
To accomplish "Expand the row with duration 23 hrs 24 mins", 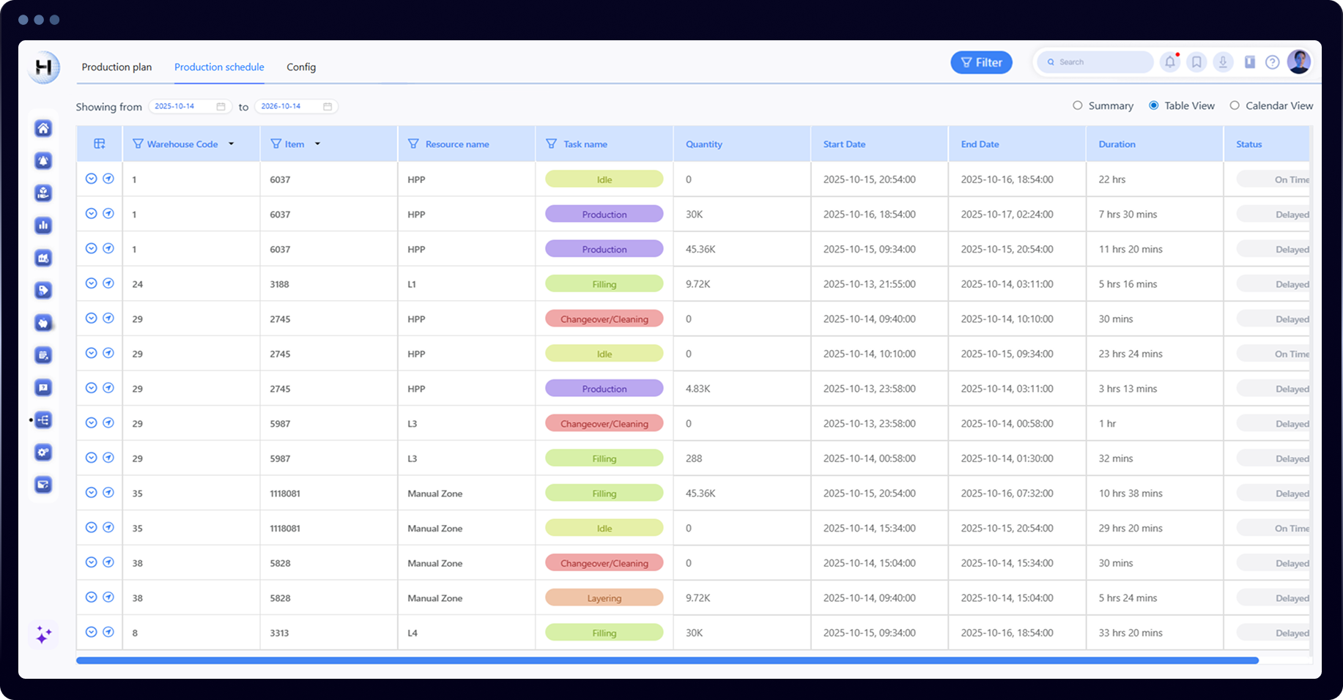I will [91, 353].
